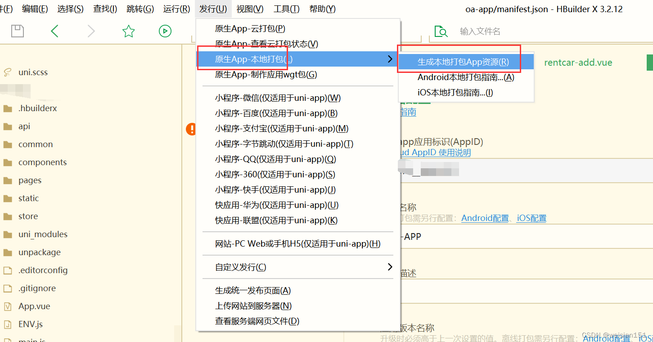Click the uni.scss file icon
Screen dimensions: 653x342
tap(8, 72)
